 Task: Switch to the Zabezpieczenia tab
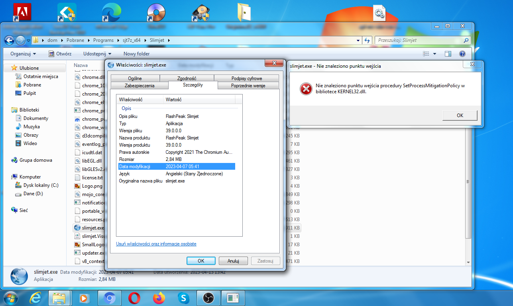[140, 85]
